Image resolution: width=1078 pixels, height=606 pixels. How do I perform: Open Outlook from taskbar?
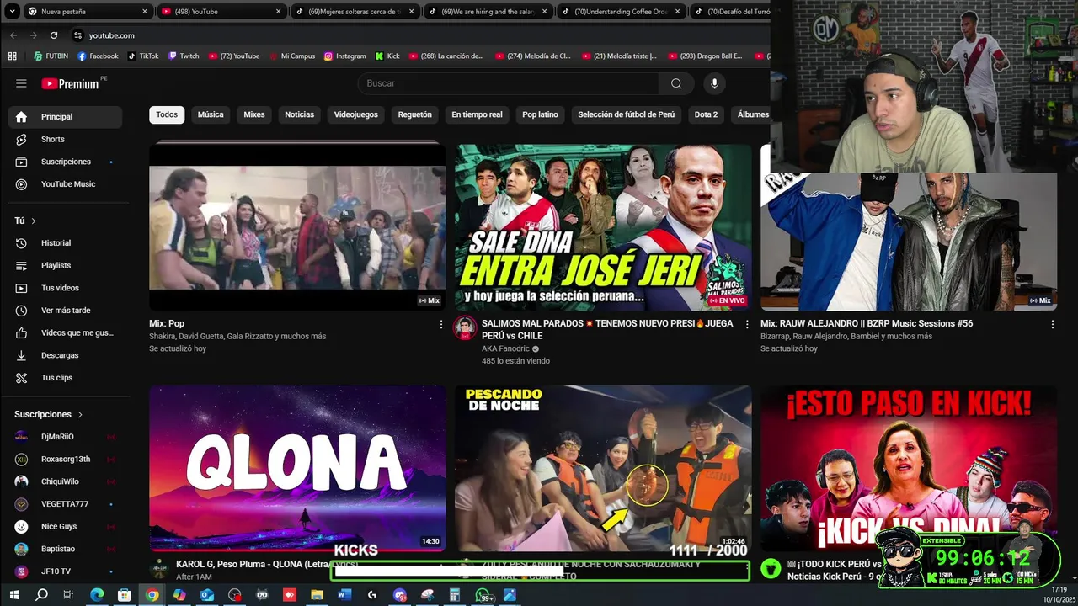point(207,595)
